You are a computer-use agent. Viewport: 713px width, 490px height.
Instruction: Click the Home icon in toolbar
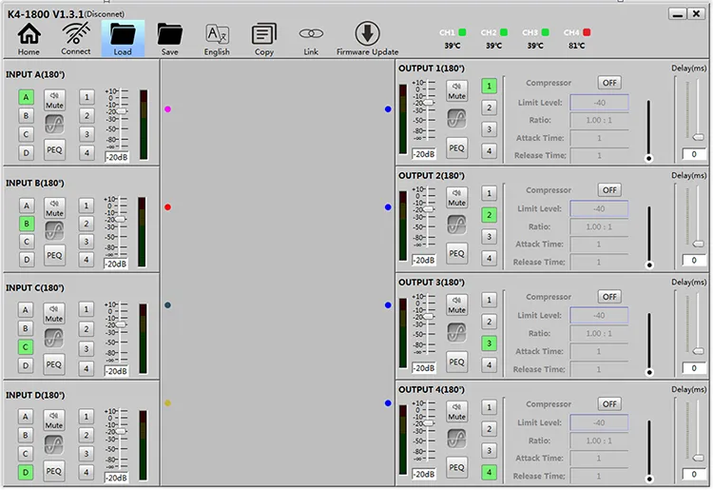point(29,37)
